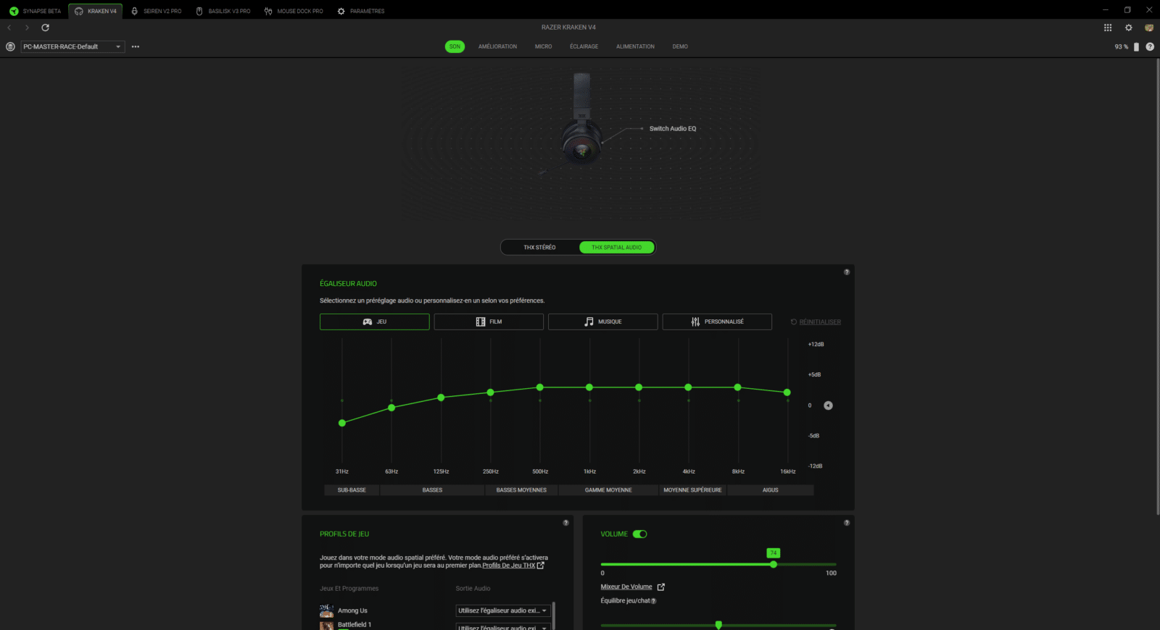Click the 31Hz equalizer band handle
Viewport: 1160px width, 630px height.
pyautogui.click(x=342, y=423)
